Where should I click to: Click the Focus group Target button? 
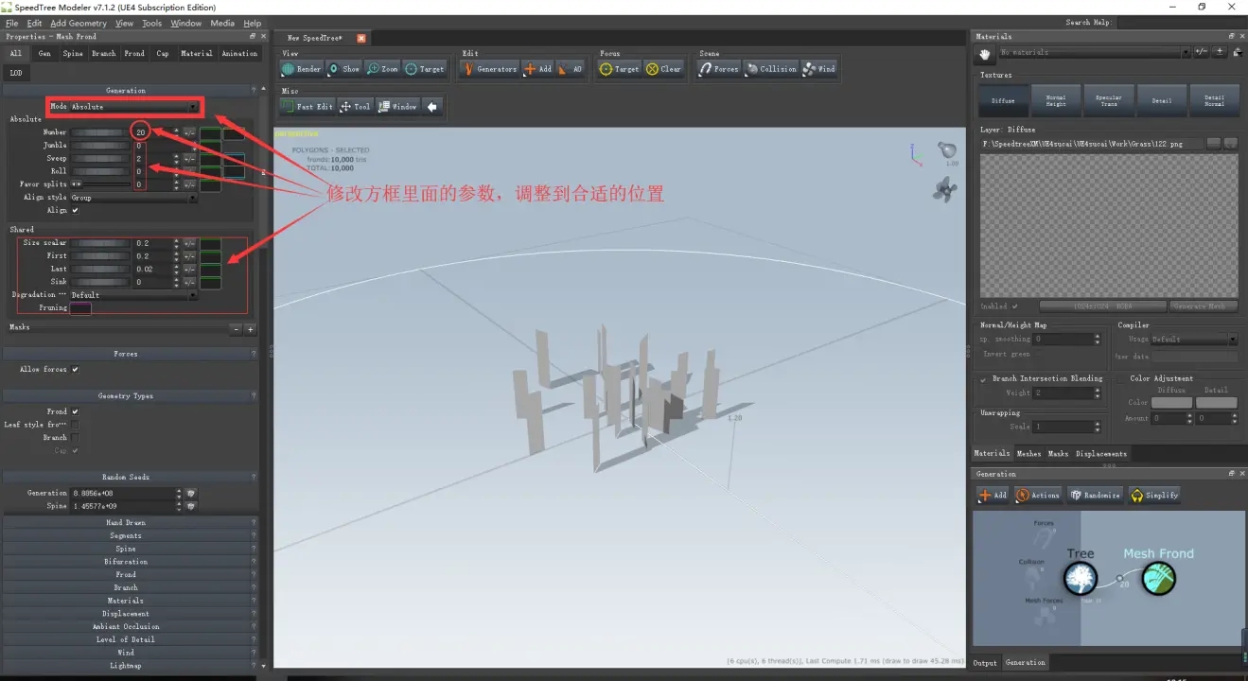[x=620, y=69]
